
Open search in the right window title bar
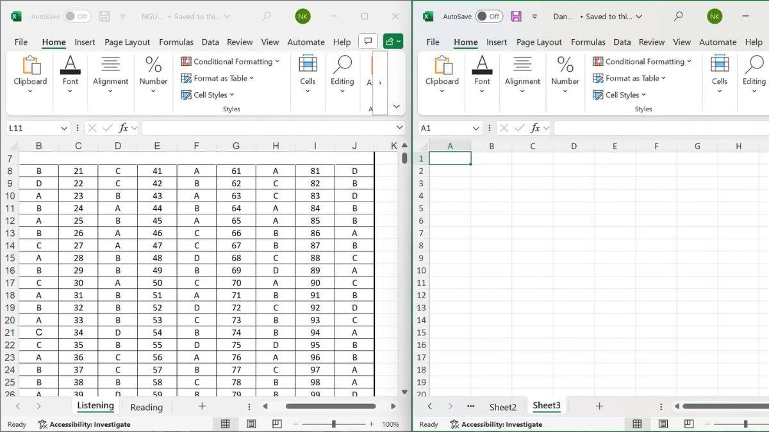tap(678, 16)
